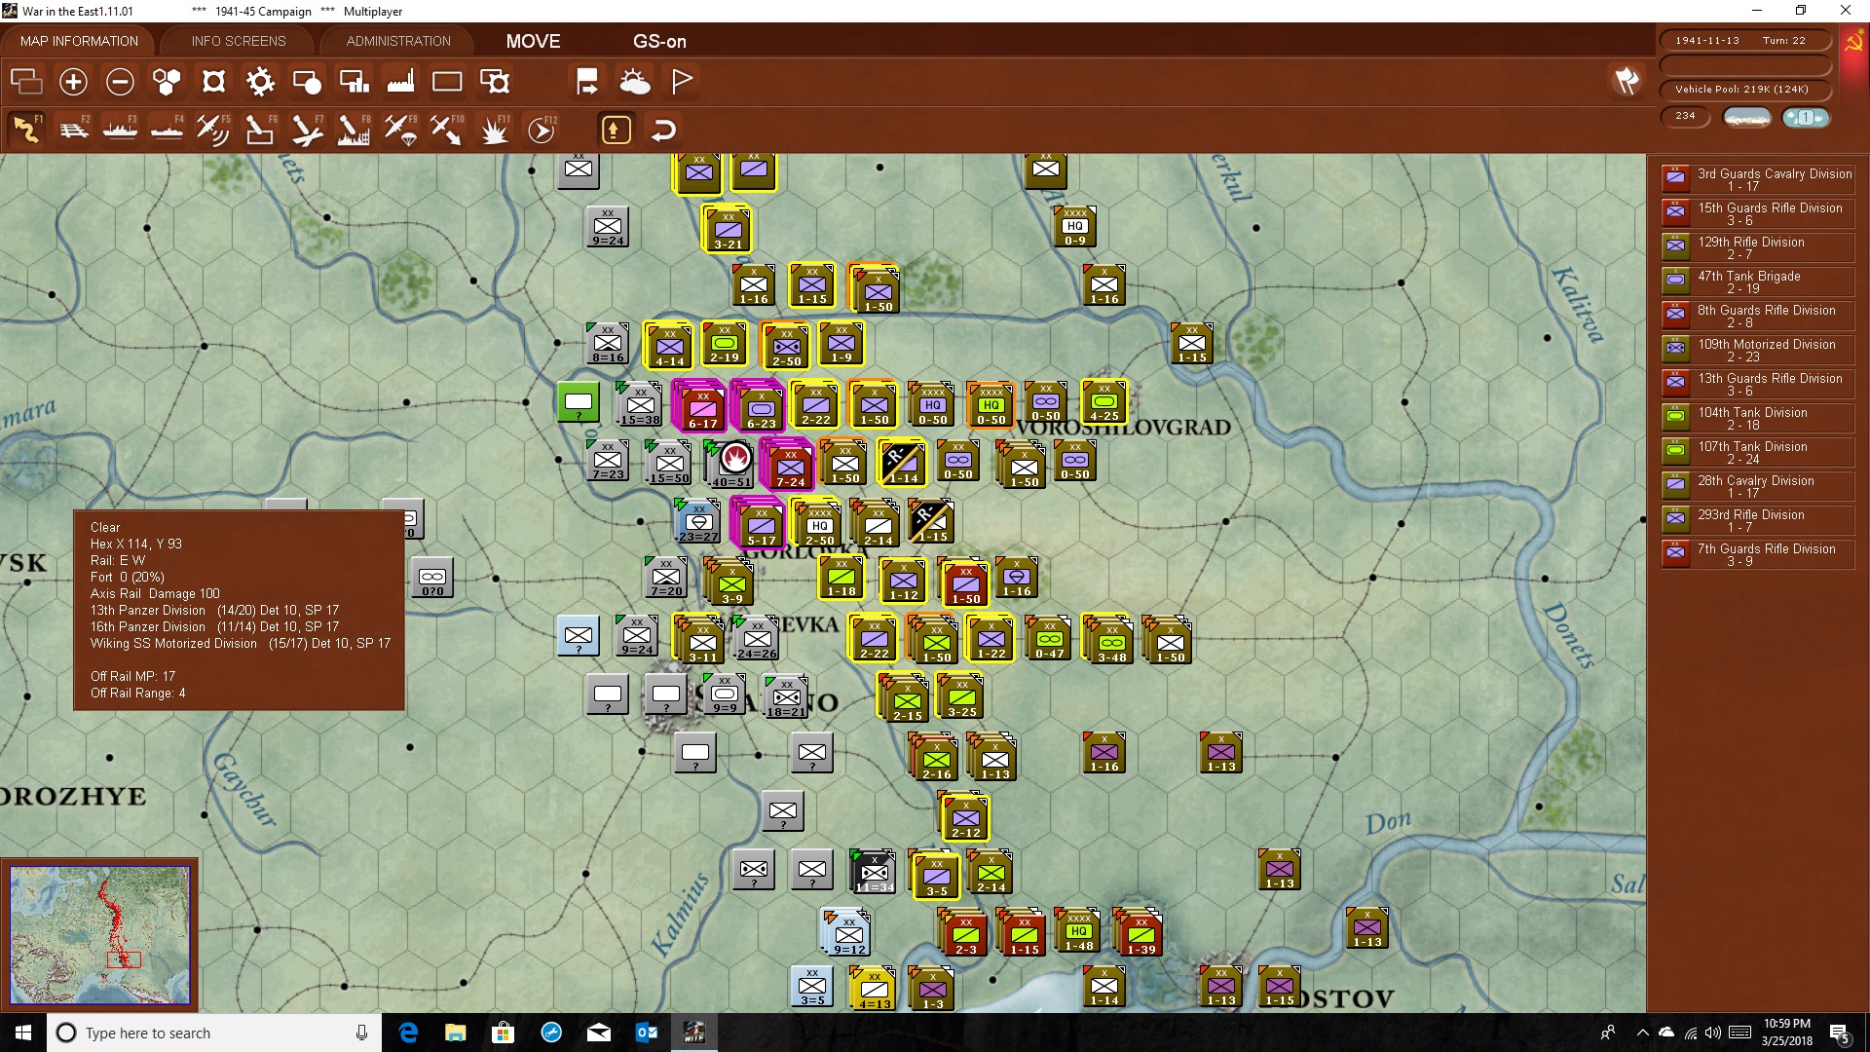
Task: Toggle the hex grid display icon
Action: tap(167, 82)
